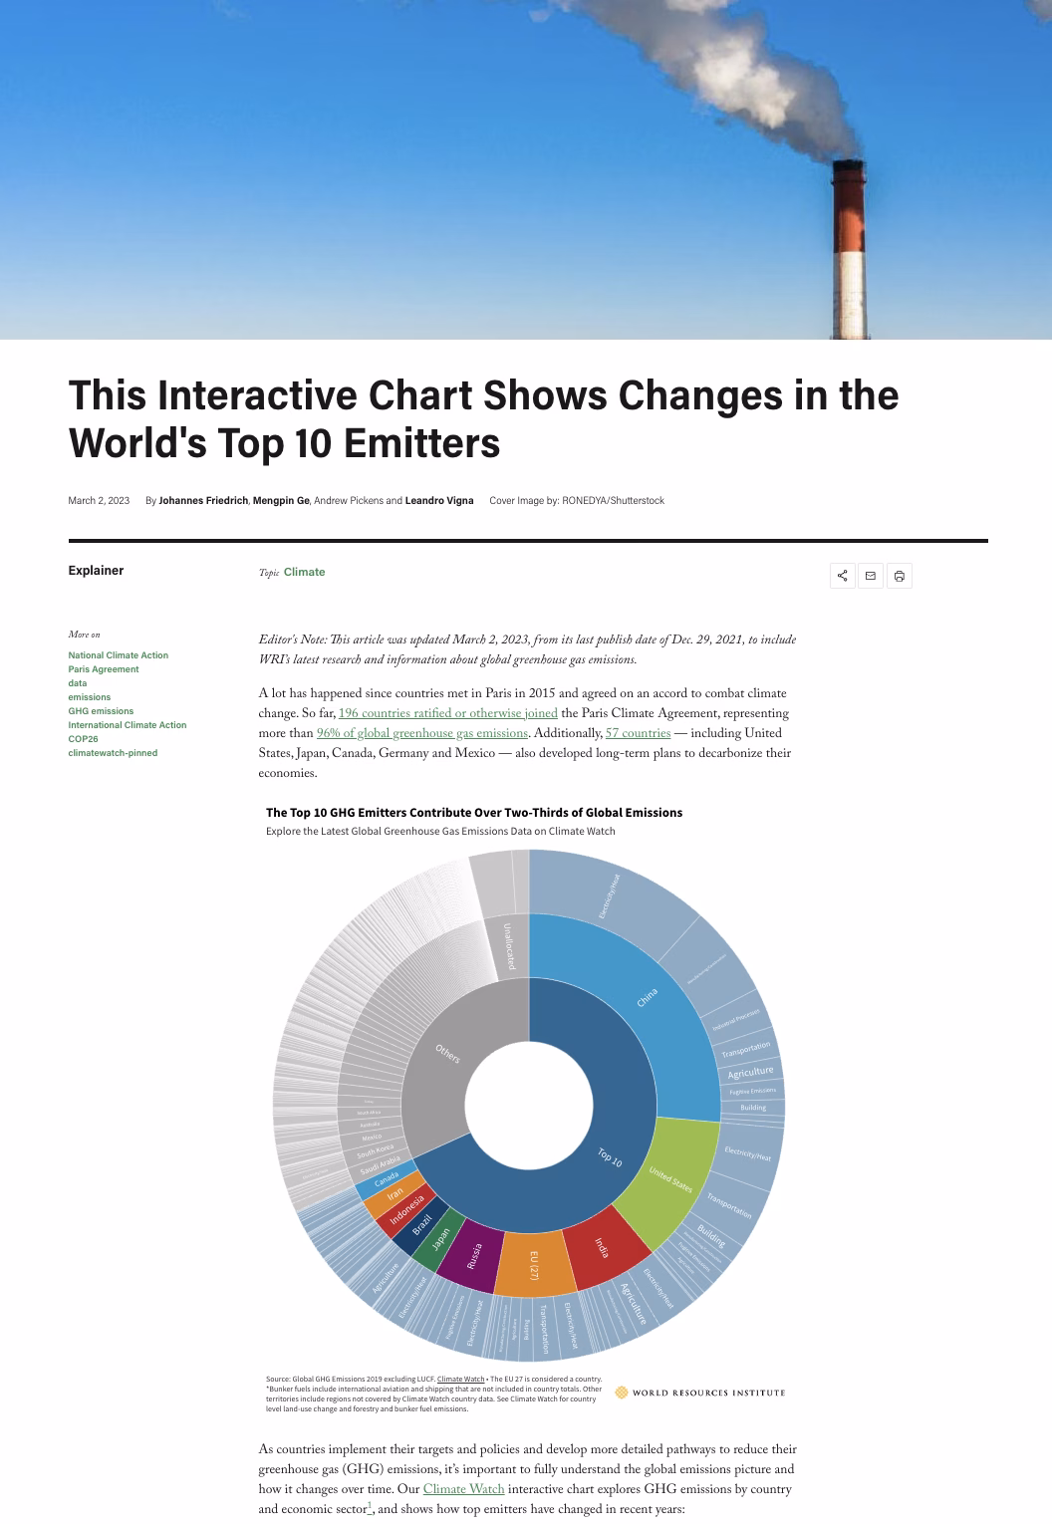Follow the 196 countries ratified link
Screen dimensions: 1052x1524
[x=447, y=713]
